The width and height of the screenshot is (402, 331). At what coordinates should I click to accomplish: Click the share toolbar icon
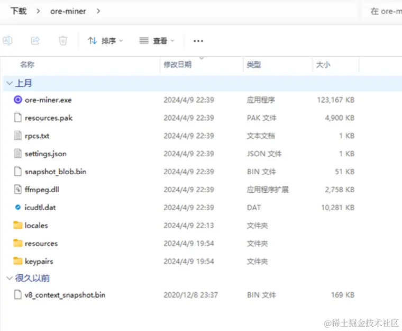35,41
